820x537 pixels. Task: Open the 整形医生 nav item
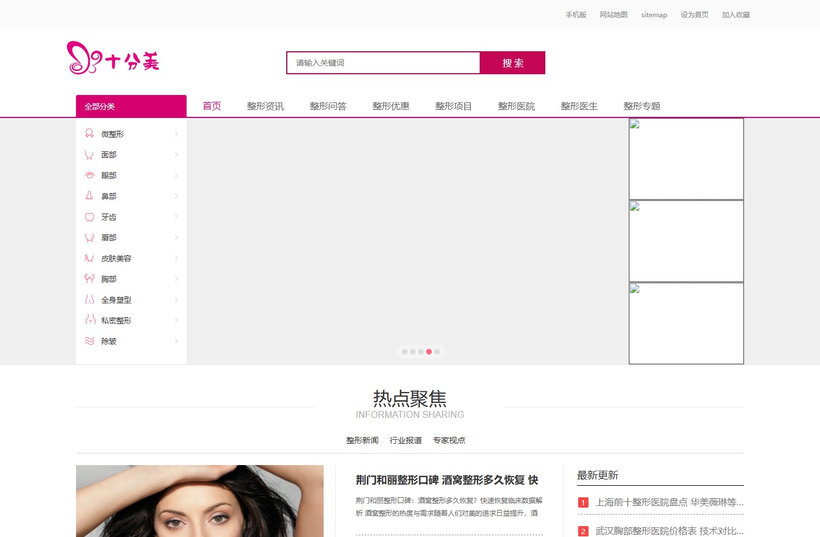coord(579,106)
